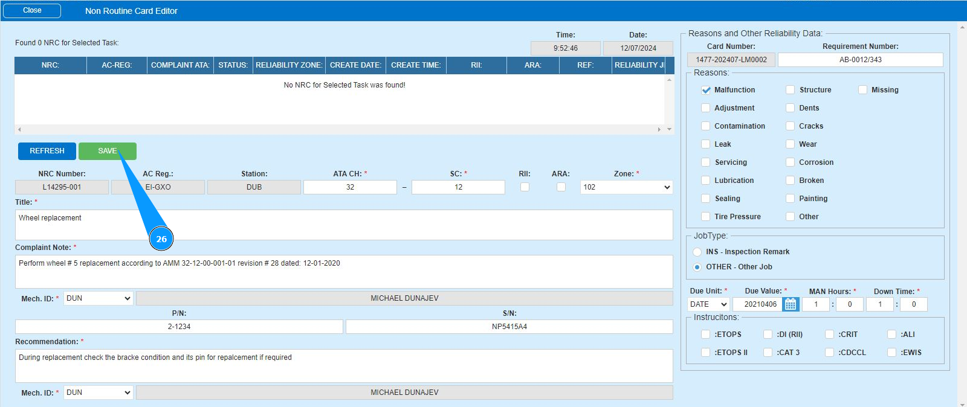Open Mech. ID dropdown under Complaint Note
The height and width of the screenshot is (407, 967).
tap(98, 298)
